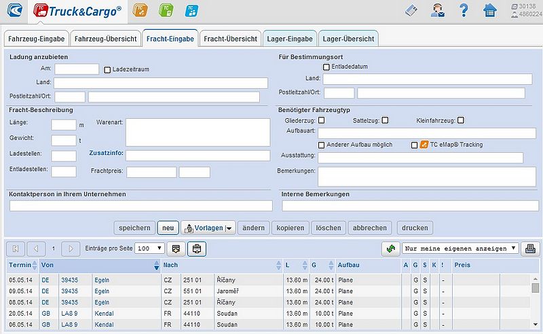Open Nur meine eigenen anzeigen dropdown
Screen dimensions: 543x334
pos(461,248)
